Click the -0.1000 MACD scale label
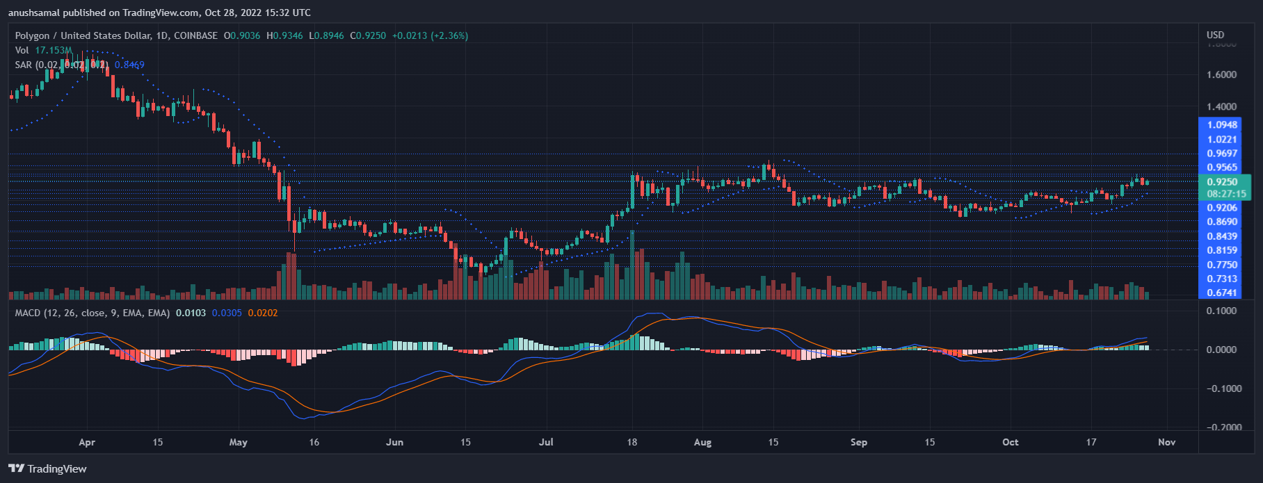1263x483 pixels. 1221,388
